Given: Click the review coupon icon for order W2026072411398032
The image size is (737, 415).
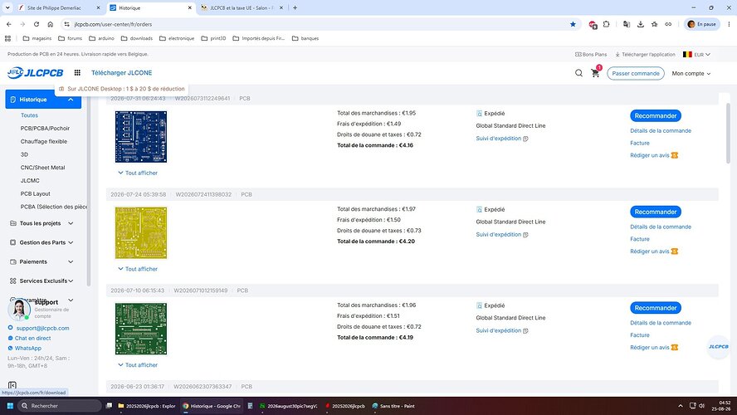Looking at the screenshot, I should point(675,251).
